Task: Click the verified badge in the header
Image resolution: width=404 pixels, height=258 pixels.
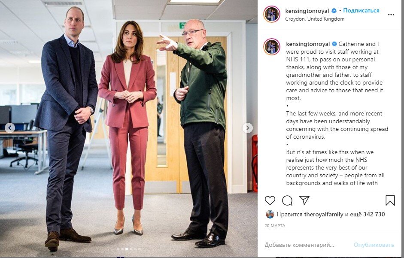Action: pos(334,11)
